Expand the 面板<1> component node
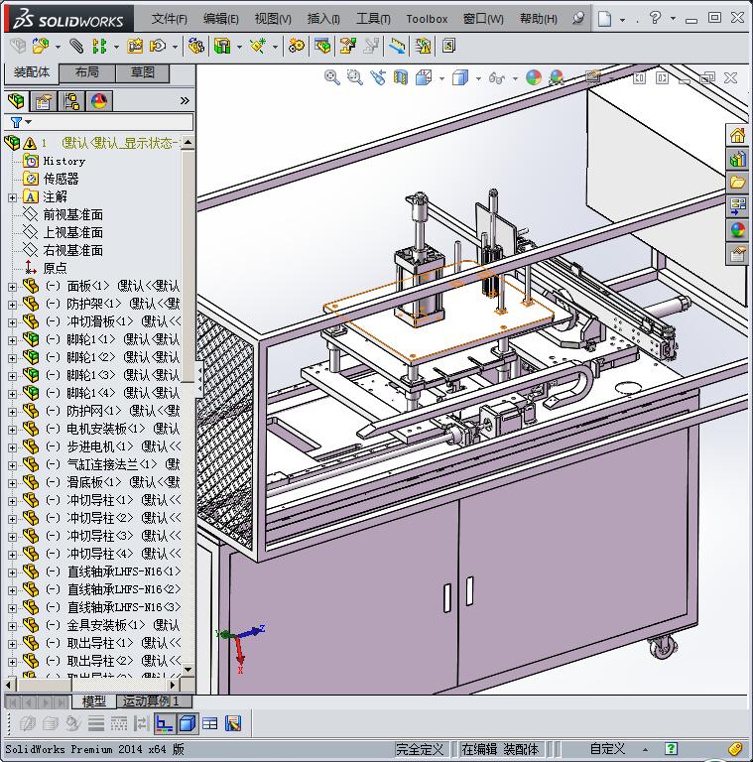Screen dimensions: 753x762 (x=12, y=287)
